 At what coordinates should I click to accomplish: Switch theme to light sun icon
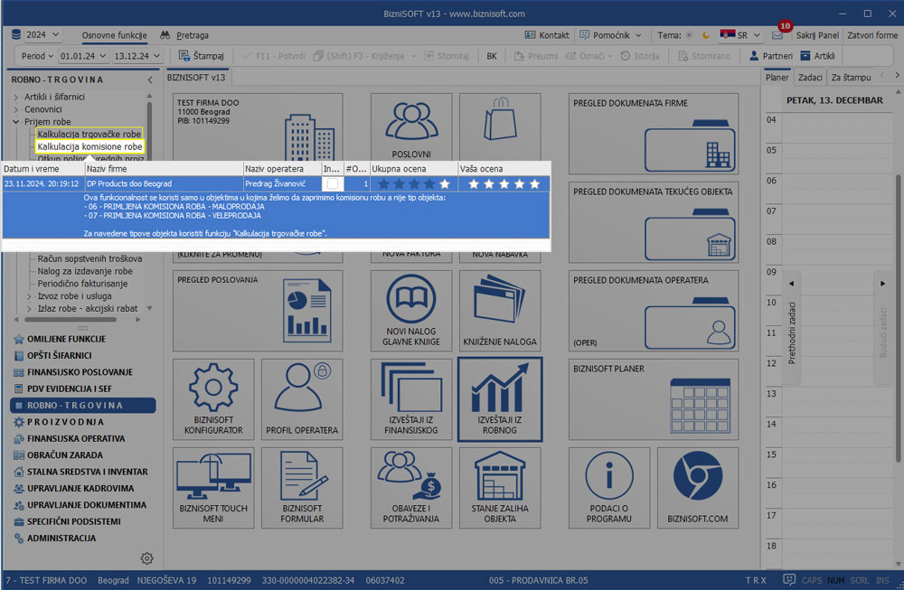(690, 35)
